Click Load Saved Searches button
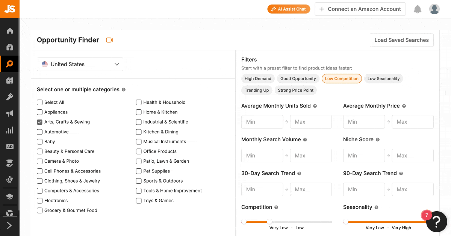451x236 pixels. 401,40
